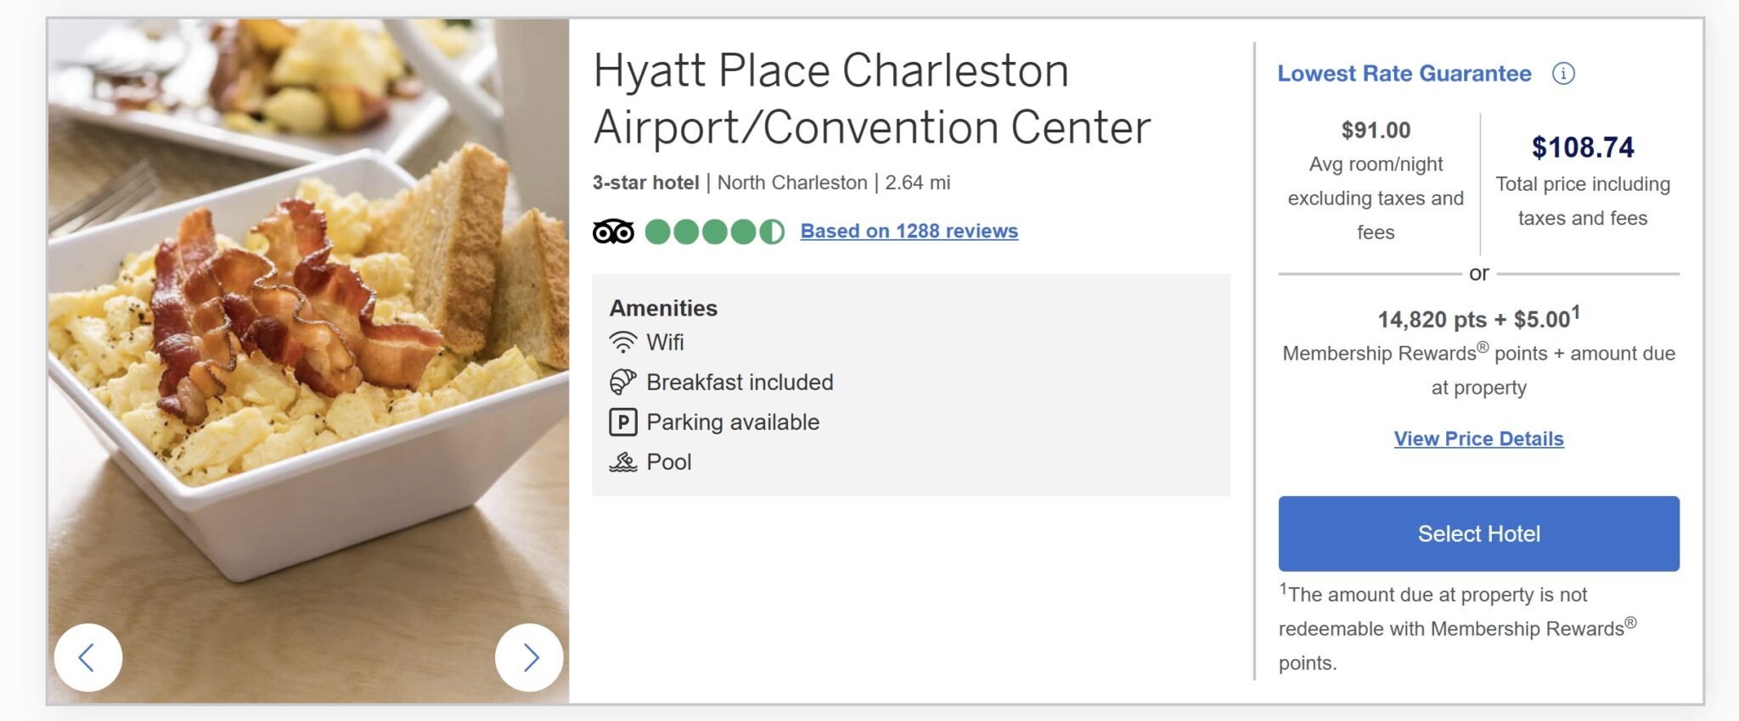Click the Lowest Rate Guarantee info icon
1739x721 pixels.
point(1563,74)
